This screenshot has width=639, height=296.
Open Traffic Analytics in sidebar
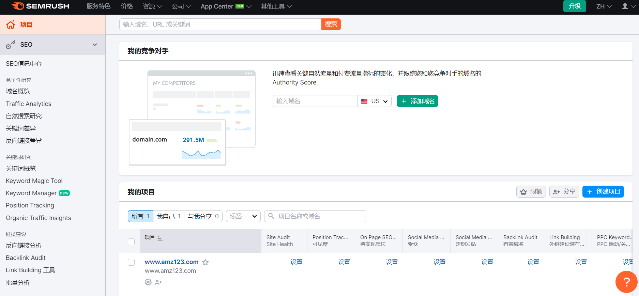29,104
